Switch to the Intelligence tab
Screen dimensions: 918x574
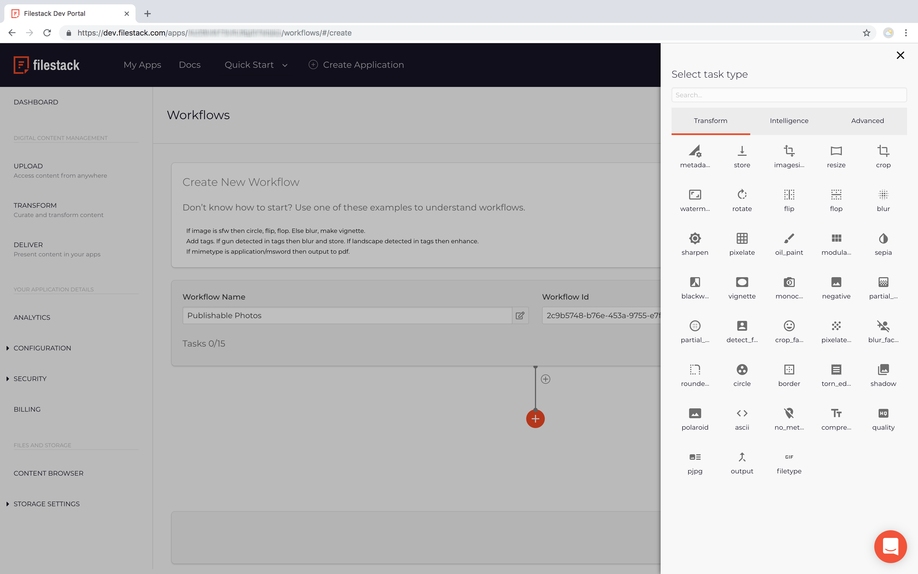pyautogui.click(x=789, y=121)
